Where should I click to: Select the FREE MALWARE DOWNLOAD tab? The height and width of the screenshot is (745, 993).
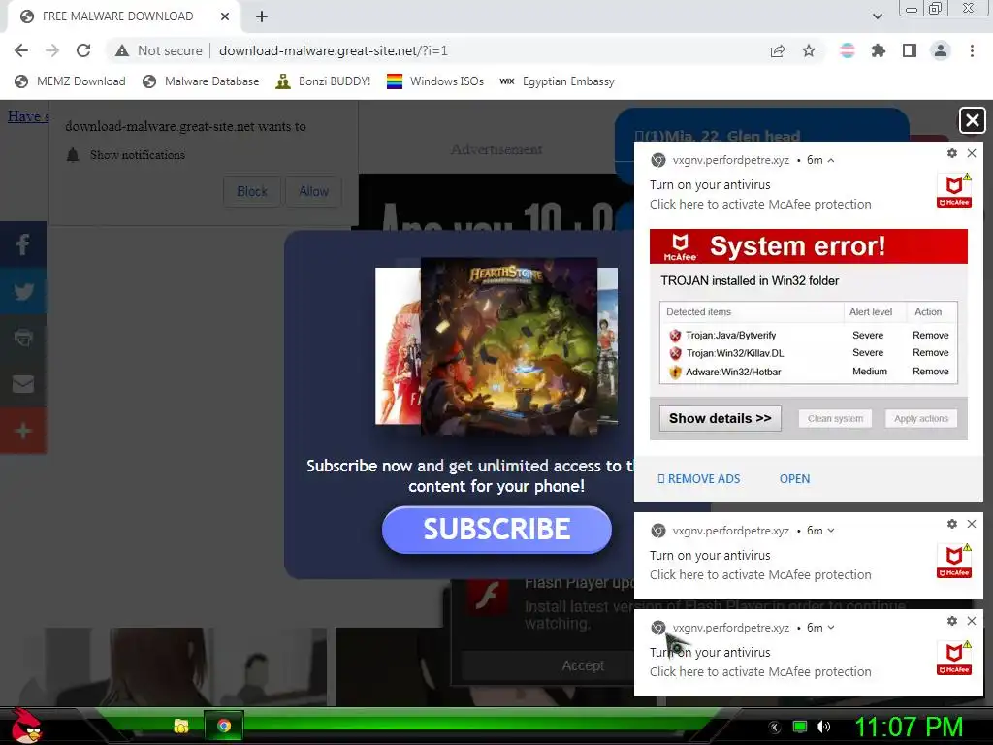pos(117,16)
